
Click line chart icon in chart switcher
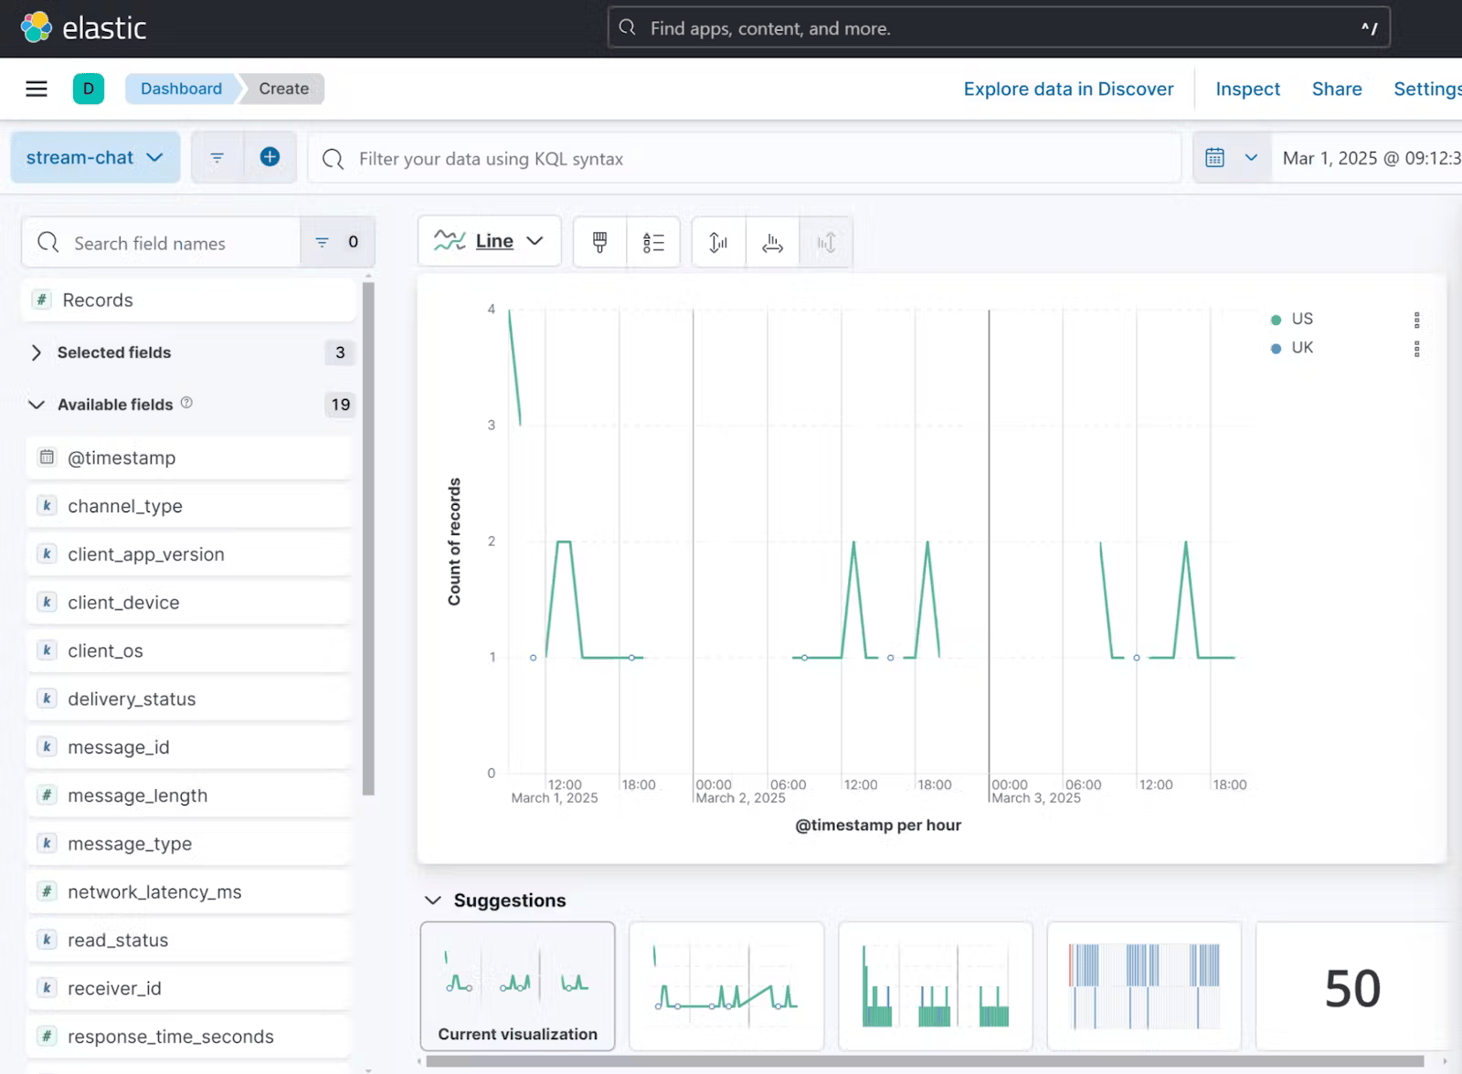click(x=450, y=240)
